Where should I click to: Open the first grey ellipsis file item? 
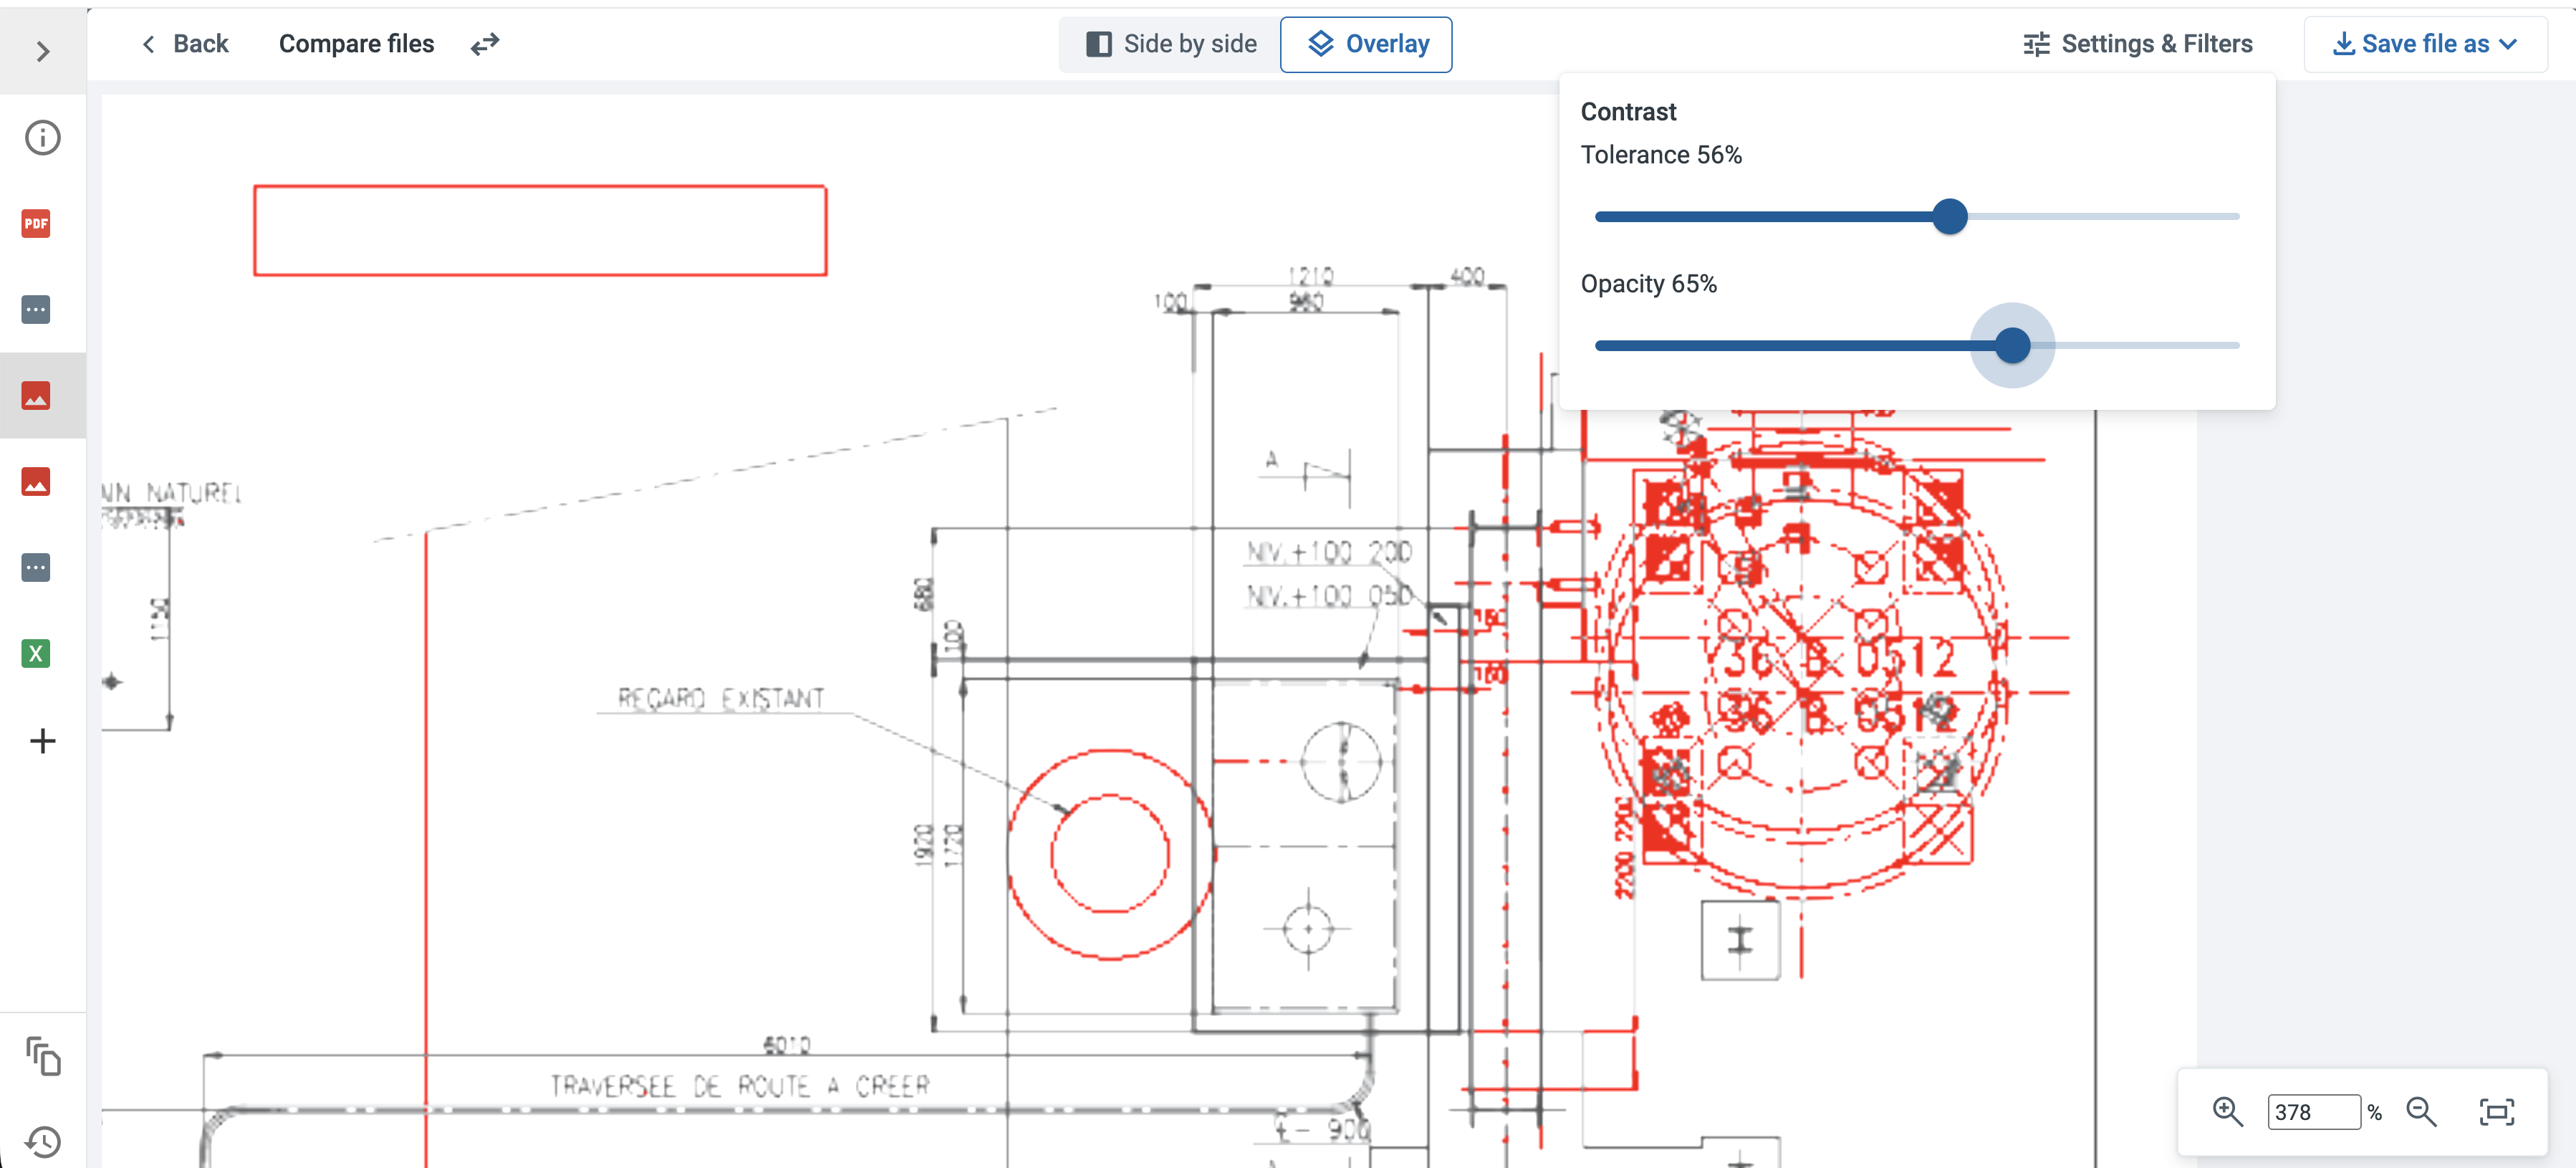[x=36, y=310]
